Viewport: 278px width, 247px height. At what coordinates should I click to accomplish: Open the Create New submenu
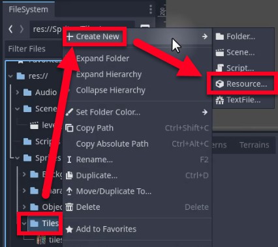pos(137,36)
